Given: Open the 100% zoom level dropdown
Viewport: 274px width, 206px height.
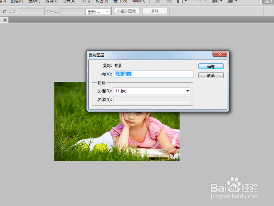Looking at the screenshot, I should [x=200, y=1].
